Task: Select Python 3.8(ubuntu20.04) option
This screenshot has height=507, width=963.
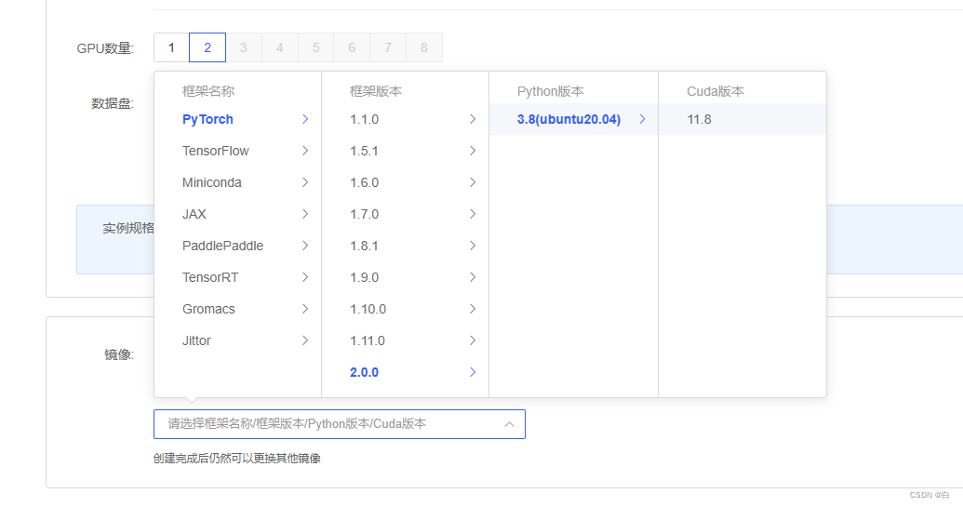Action: (574, 119)
